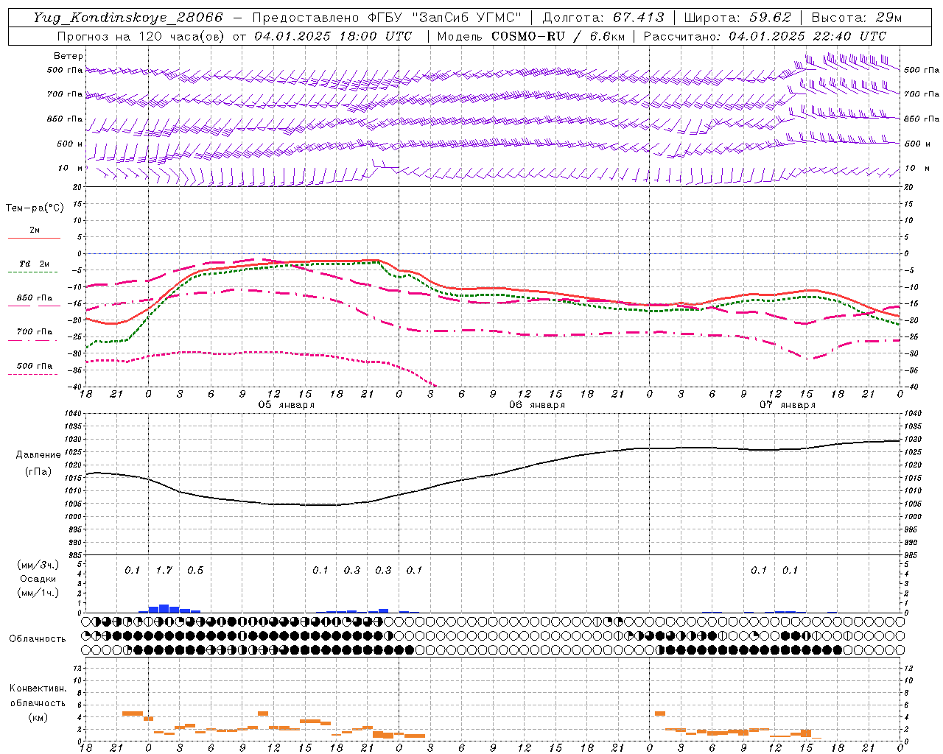Image resolution: width=943 pixels, height=754 pixels.
Task: Click the 'Модель COSMO-RU / 6.6км' label
Action: tap(530, 36)
